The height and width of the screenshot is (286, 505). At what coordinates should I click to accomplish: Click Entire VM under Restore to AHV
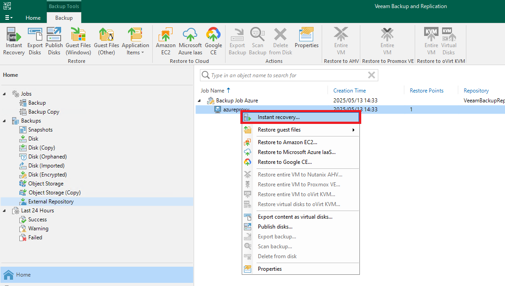pos(341,41)
